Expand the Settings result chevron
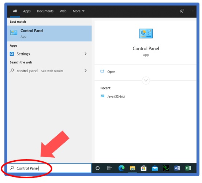This screenshot has height=183, width=202. 86,54
